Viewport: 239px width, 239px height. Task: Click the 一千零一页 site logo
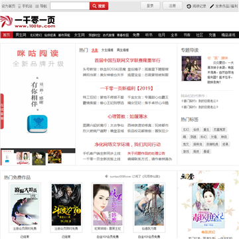click(28, 22)
